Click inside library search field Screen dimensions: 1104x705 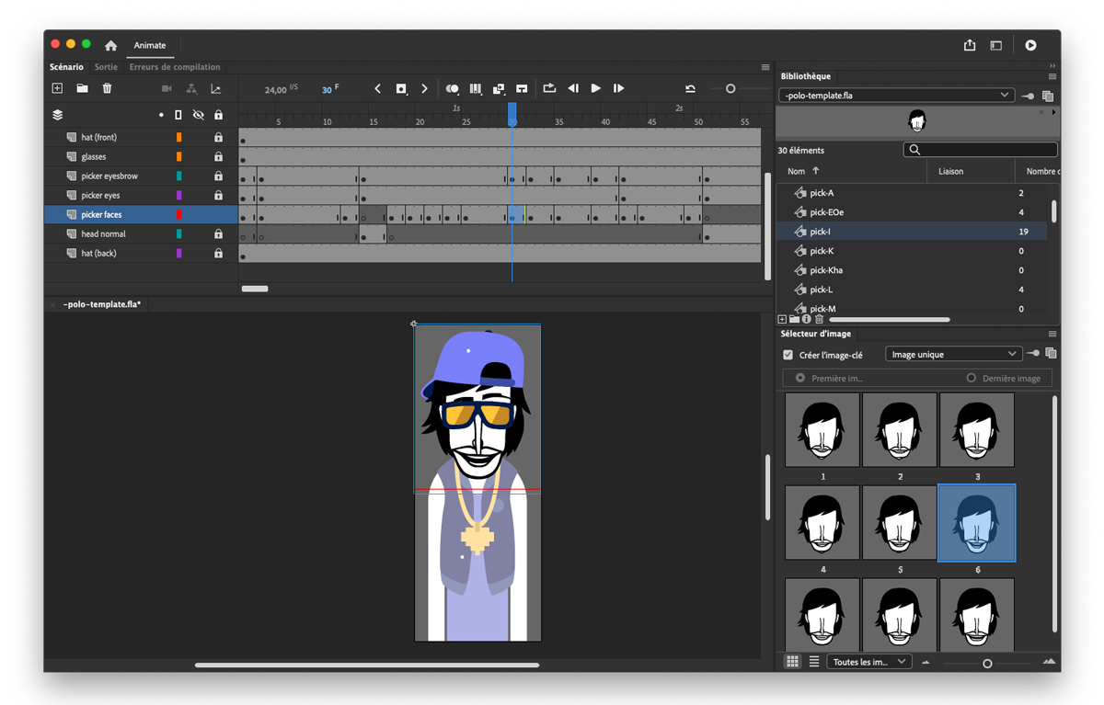pos(981,149)
